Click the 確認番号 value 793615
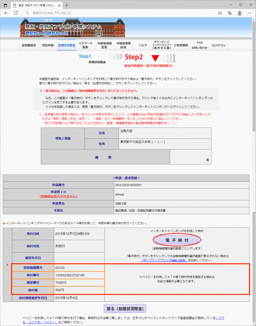The width and height of the screenshot is (256, 326). click(61, 282)
